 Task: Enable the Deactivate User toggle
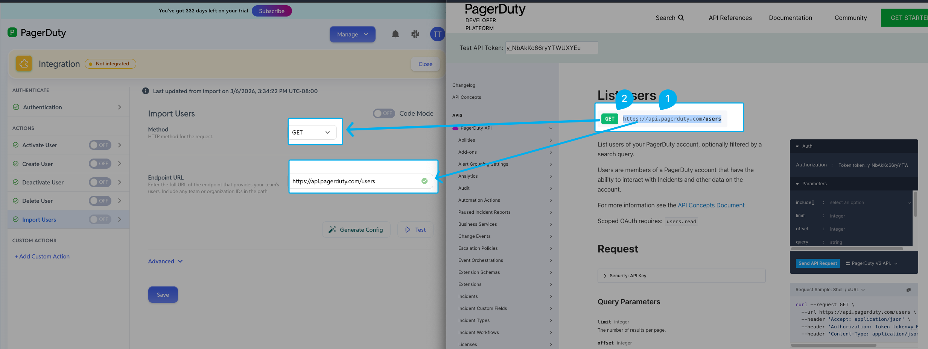pos(100,182)
